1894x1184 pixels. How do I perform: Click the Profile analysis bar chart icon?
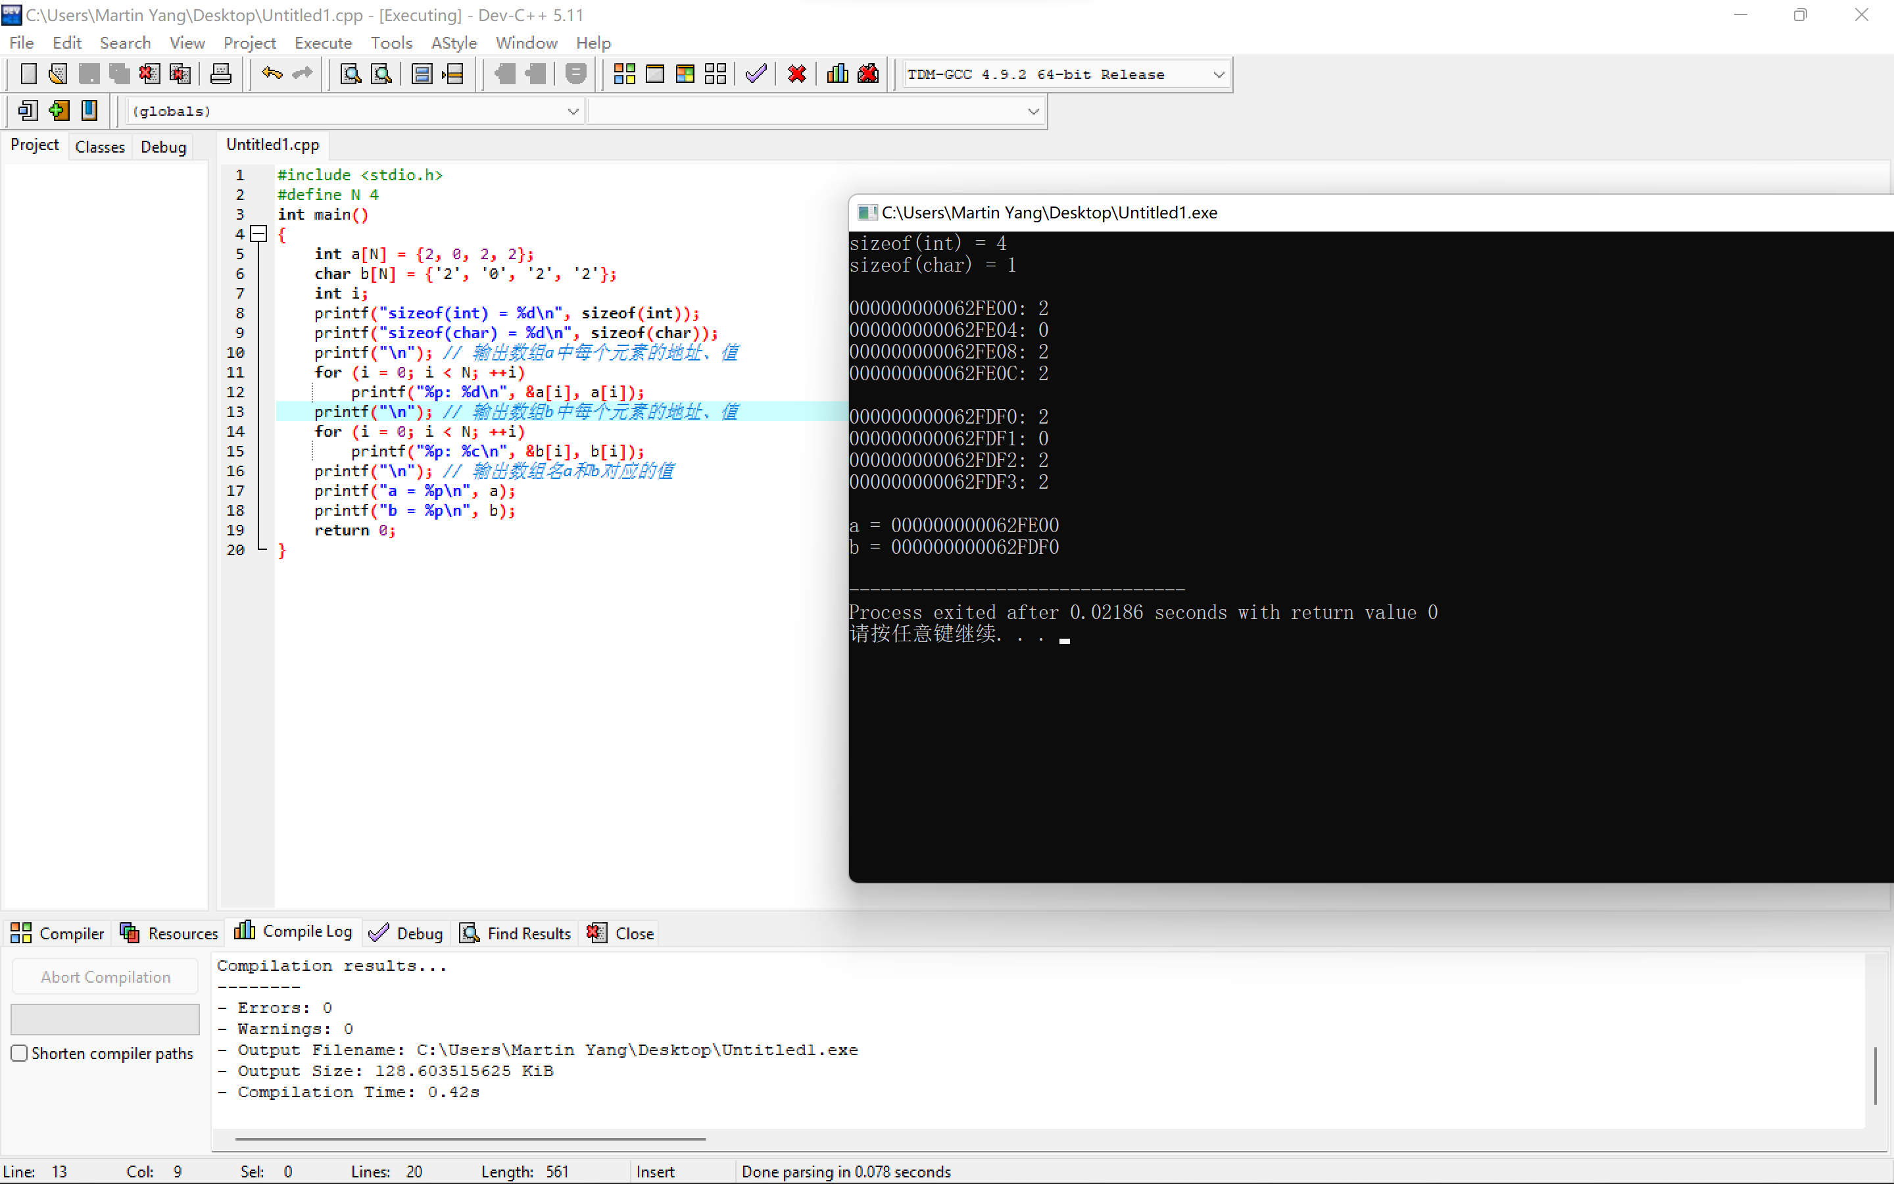[x=837, y=74]
